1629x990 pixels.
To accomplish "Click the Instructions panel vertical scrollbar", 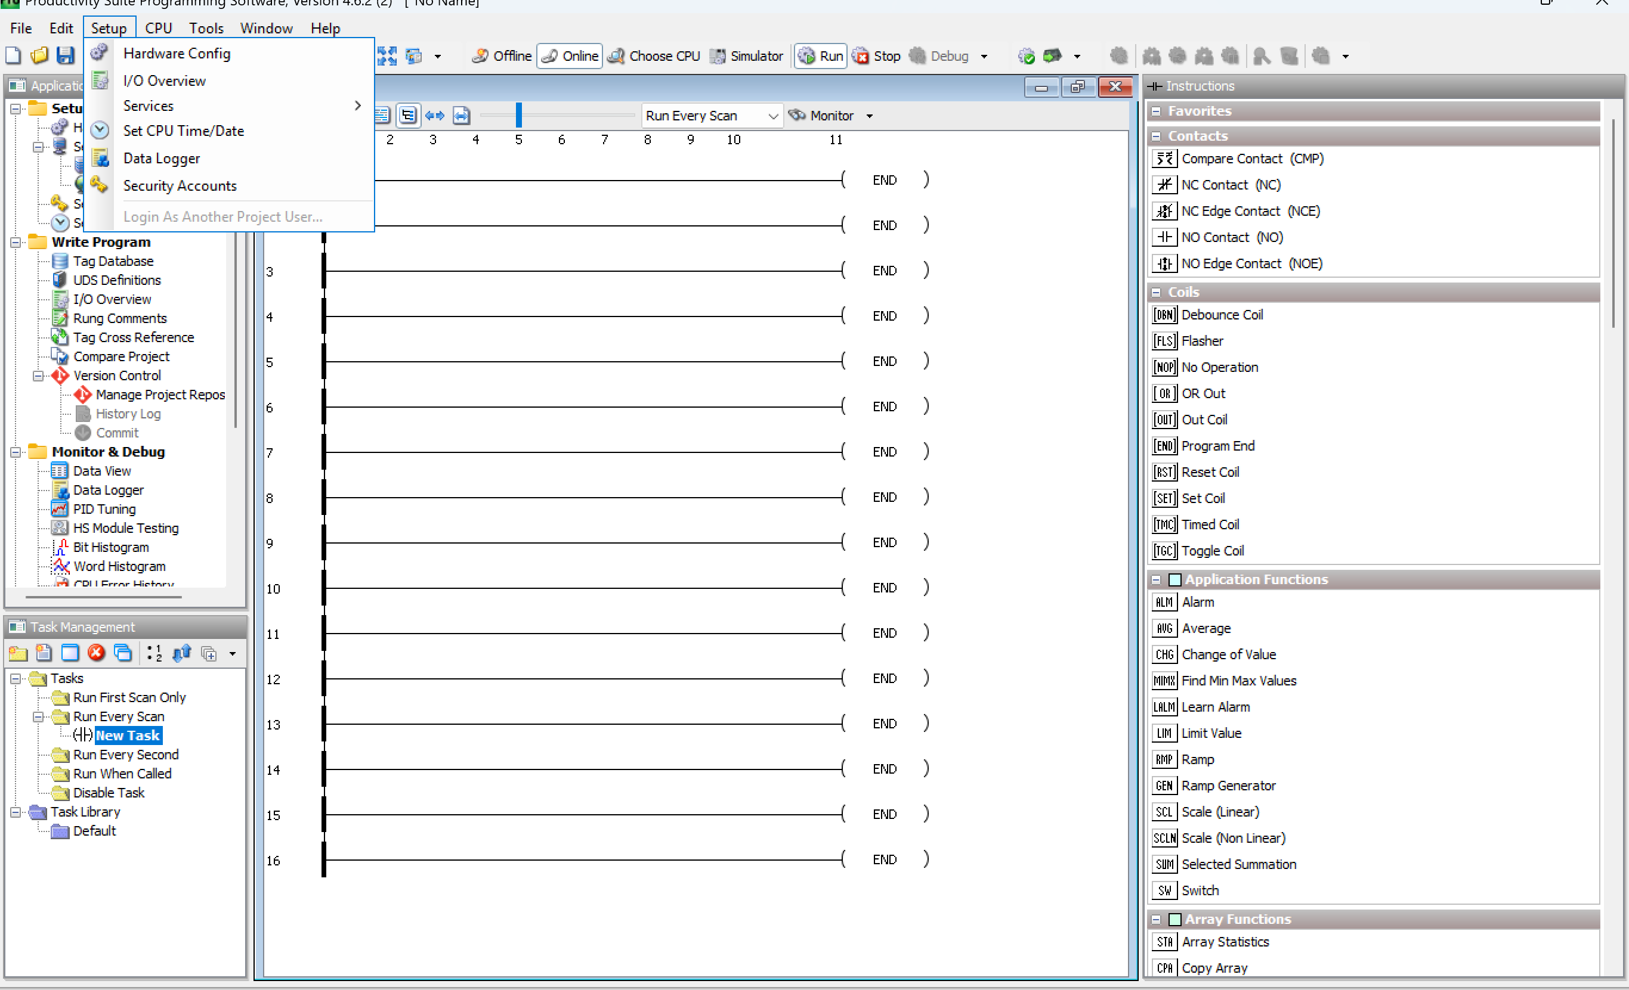I will 1613,224.
